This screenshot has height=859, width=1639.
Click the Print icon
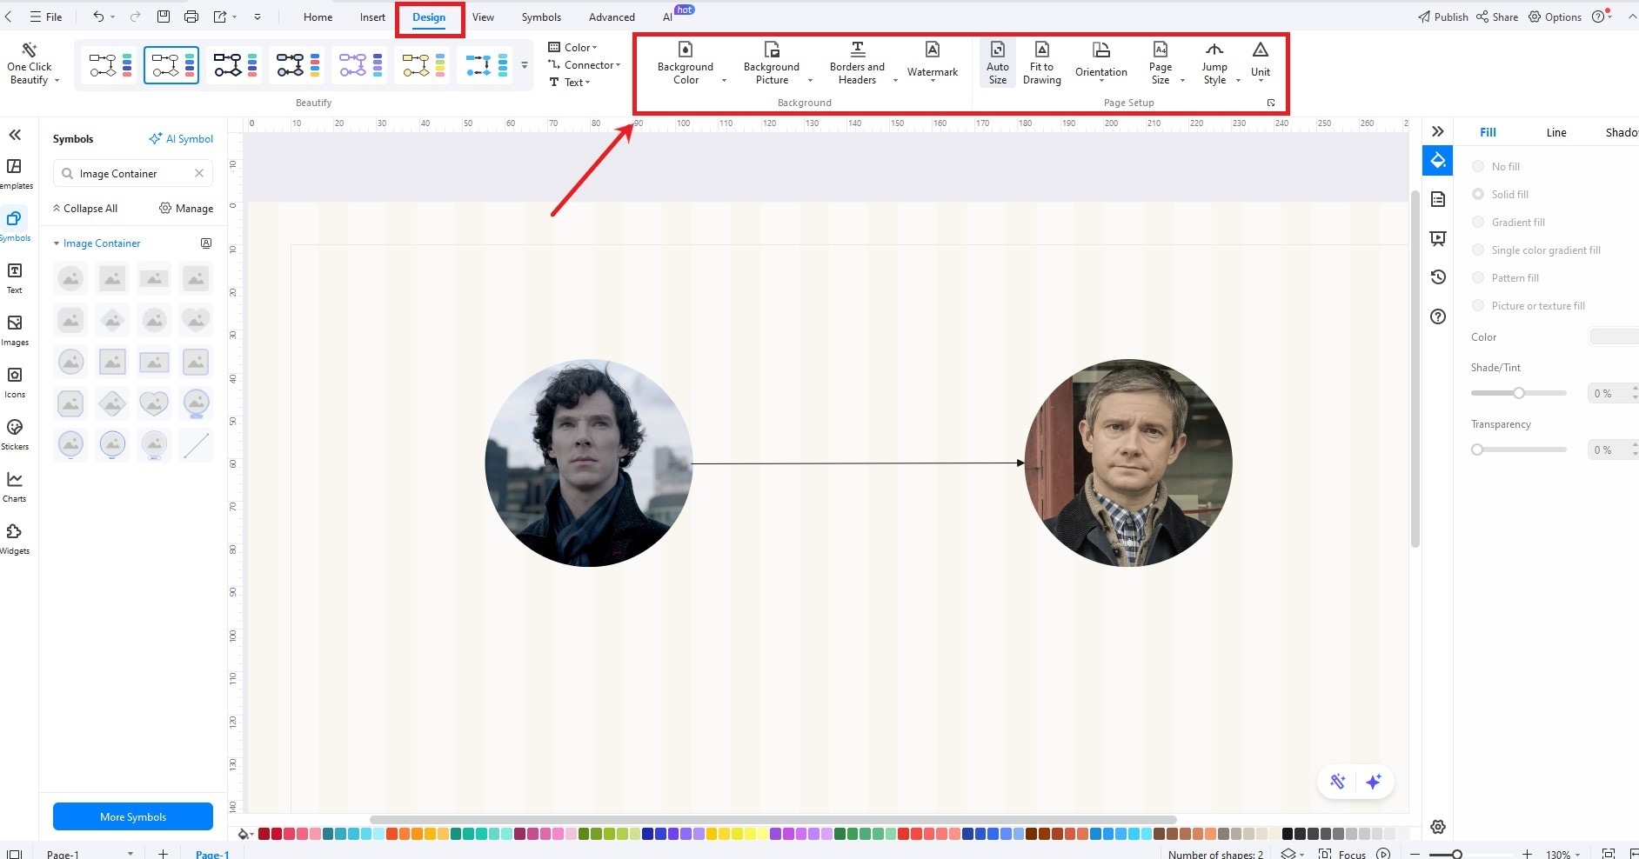pos(191,17)
